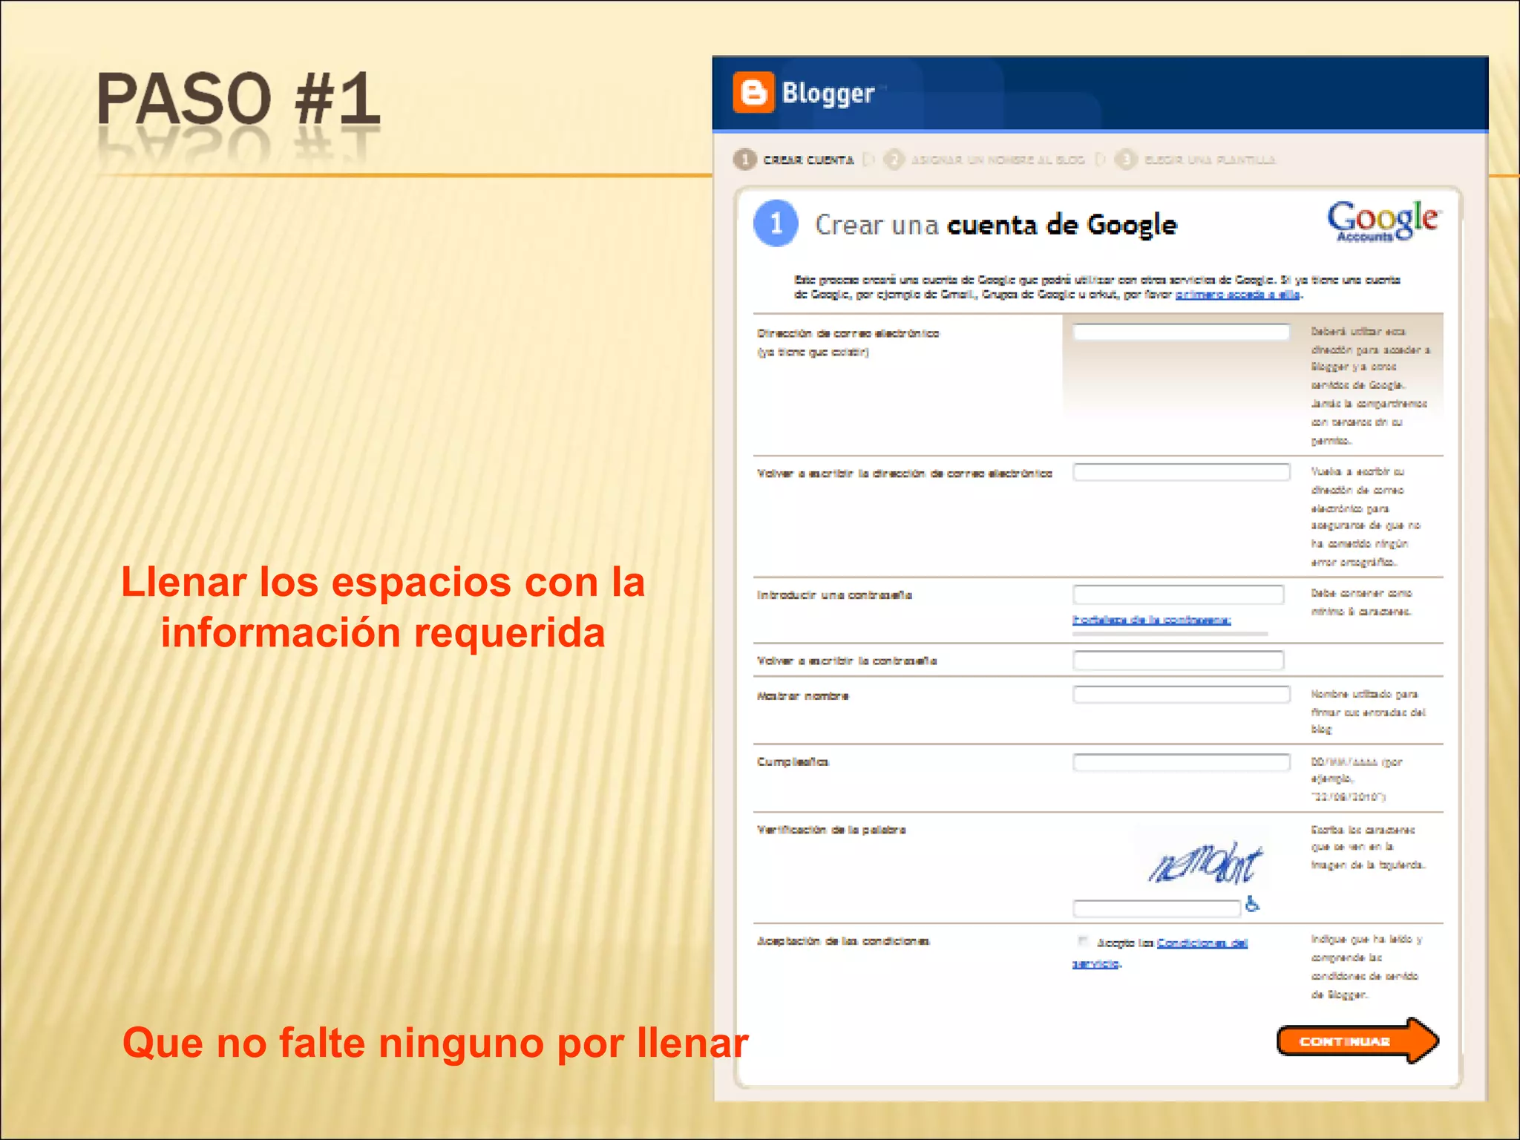Screen dimensions: 1520x1140
Task: Click the PASO #1 slide title
Action: pyautogui.click(x=238, y=99)
